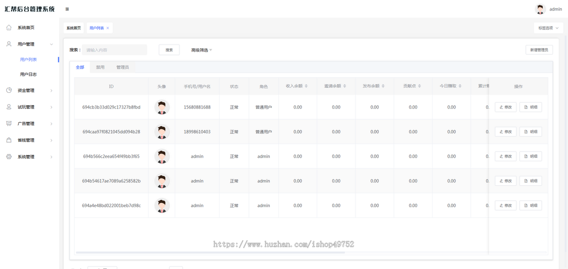Click avatar in row 694b566c2eea654f49bb3f65
Viewport: 568px width, 269px height.
click(x=162, y=156)
